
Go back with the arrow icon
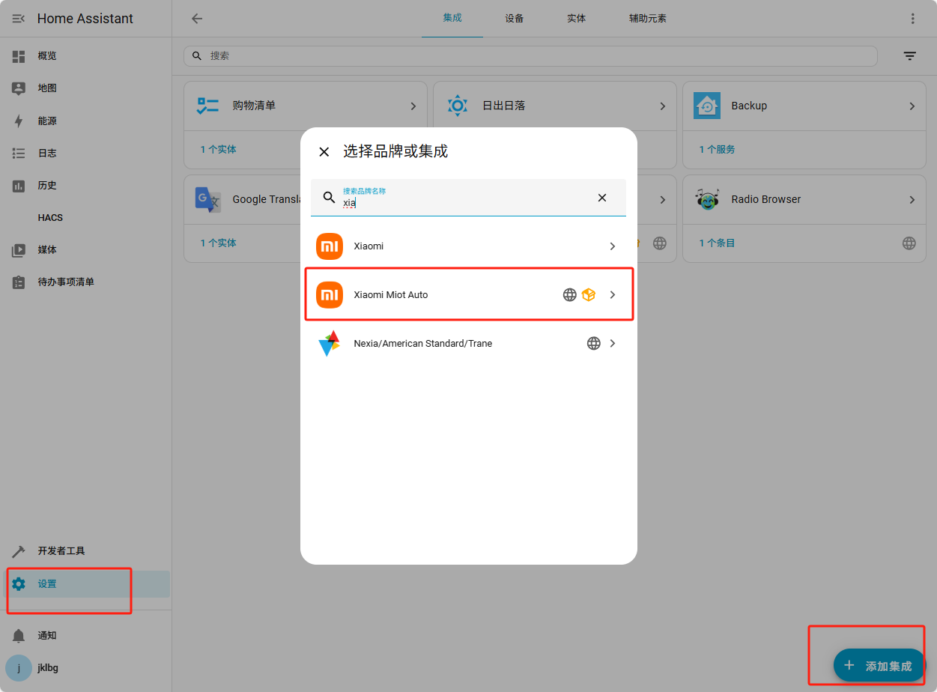pyautogui.click(x=197, y=19)
